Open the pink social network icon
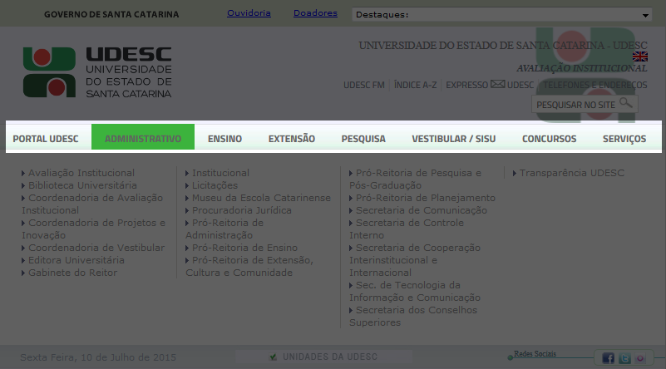The image size is (666, 369). click(640, 358)
